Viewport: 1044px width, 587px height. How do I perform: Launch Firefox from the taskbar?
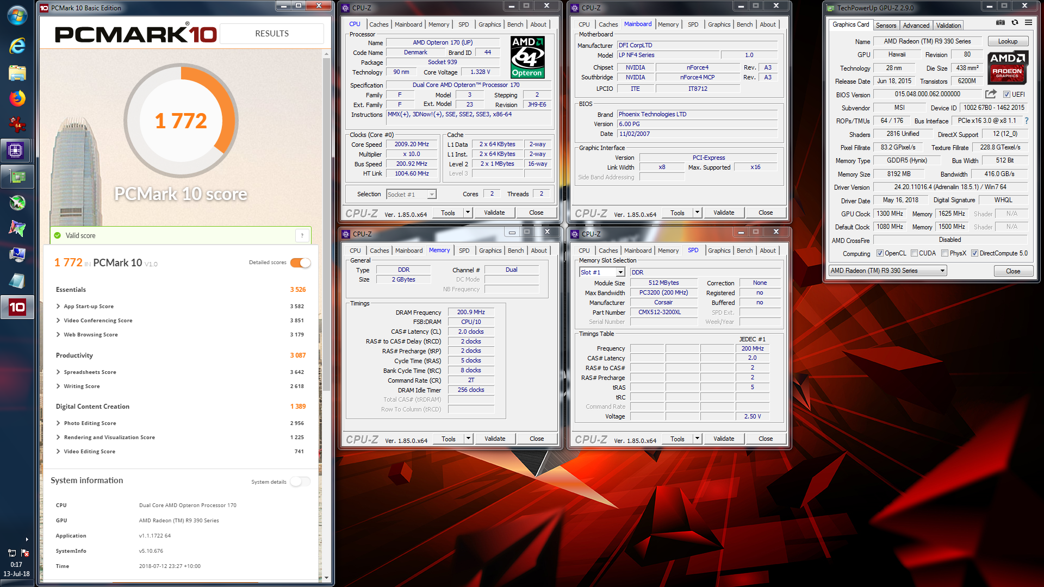point(17,98)
